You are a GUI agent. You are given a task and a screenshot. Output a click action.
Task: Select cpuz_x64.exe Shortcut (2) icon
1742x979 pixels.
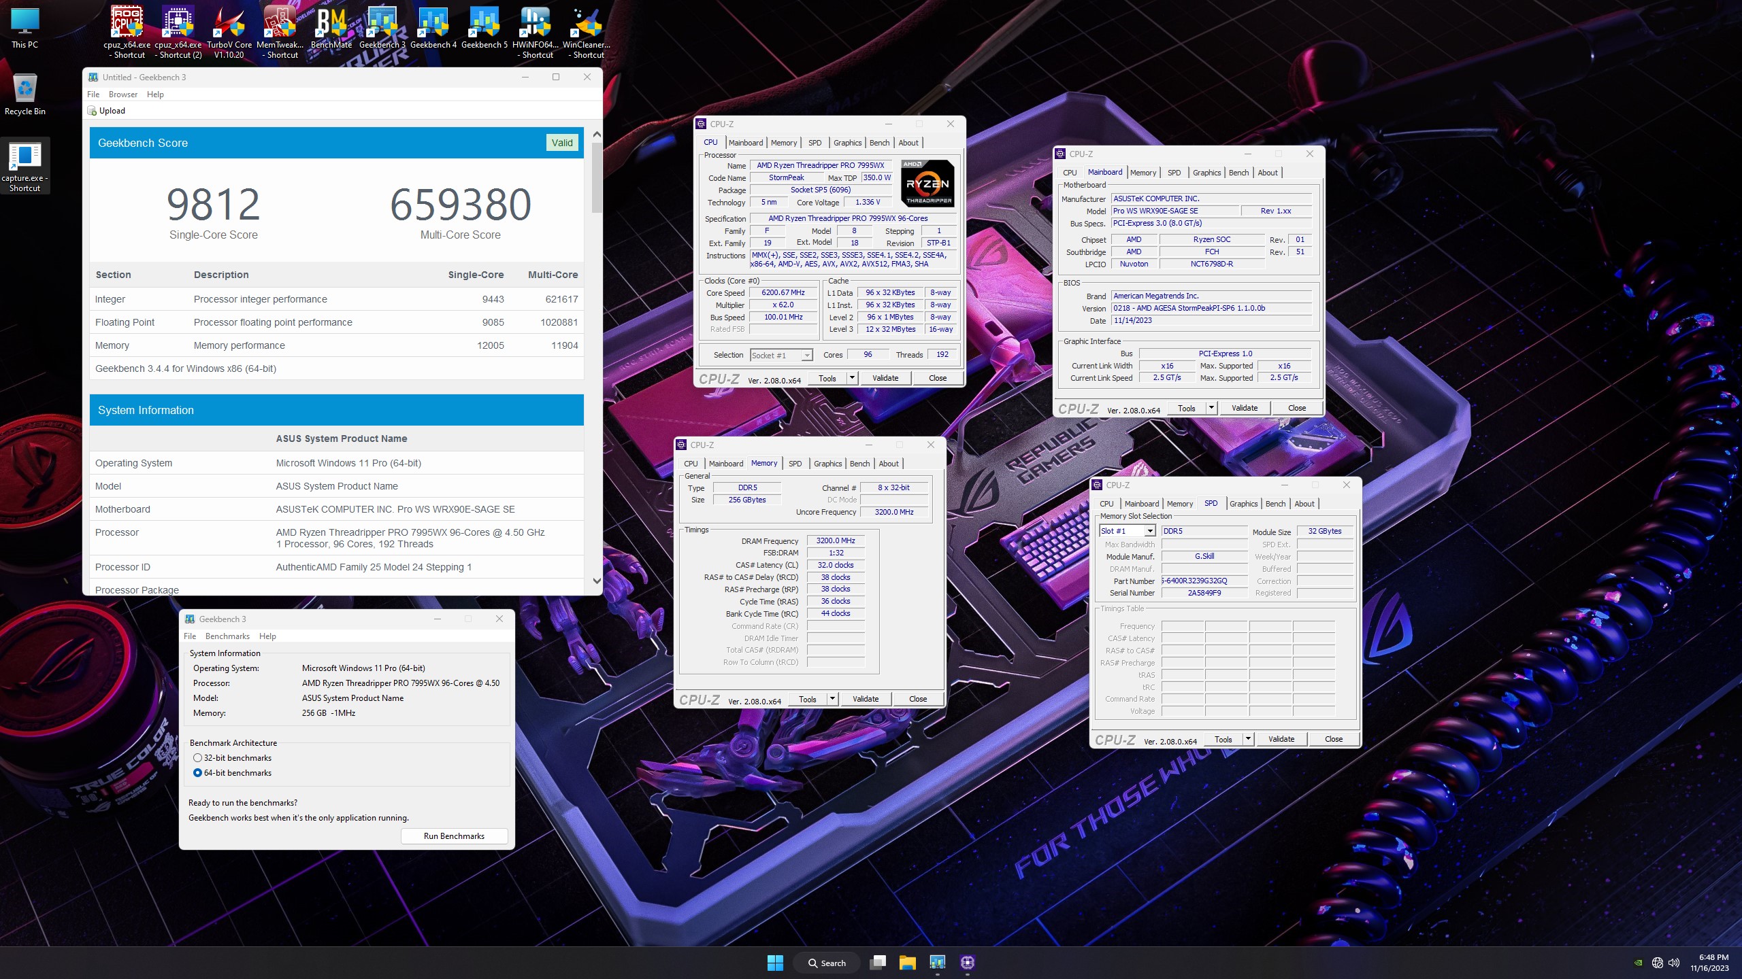(x=178, y=32)
